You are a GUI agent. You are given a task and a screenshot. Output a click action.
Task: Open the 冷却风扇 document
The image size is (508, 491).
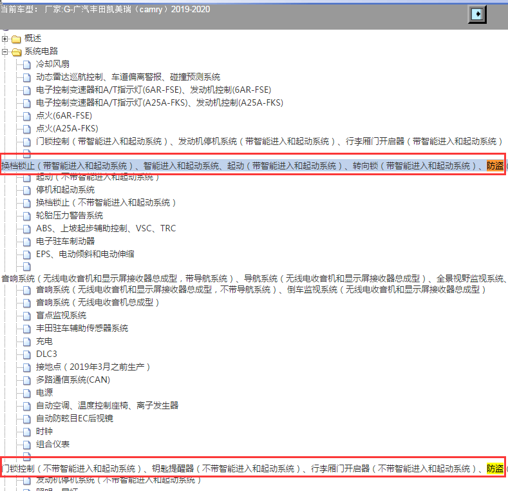click(53, 64)
